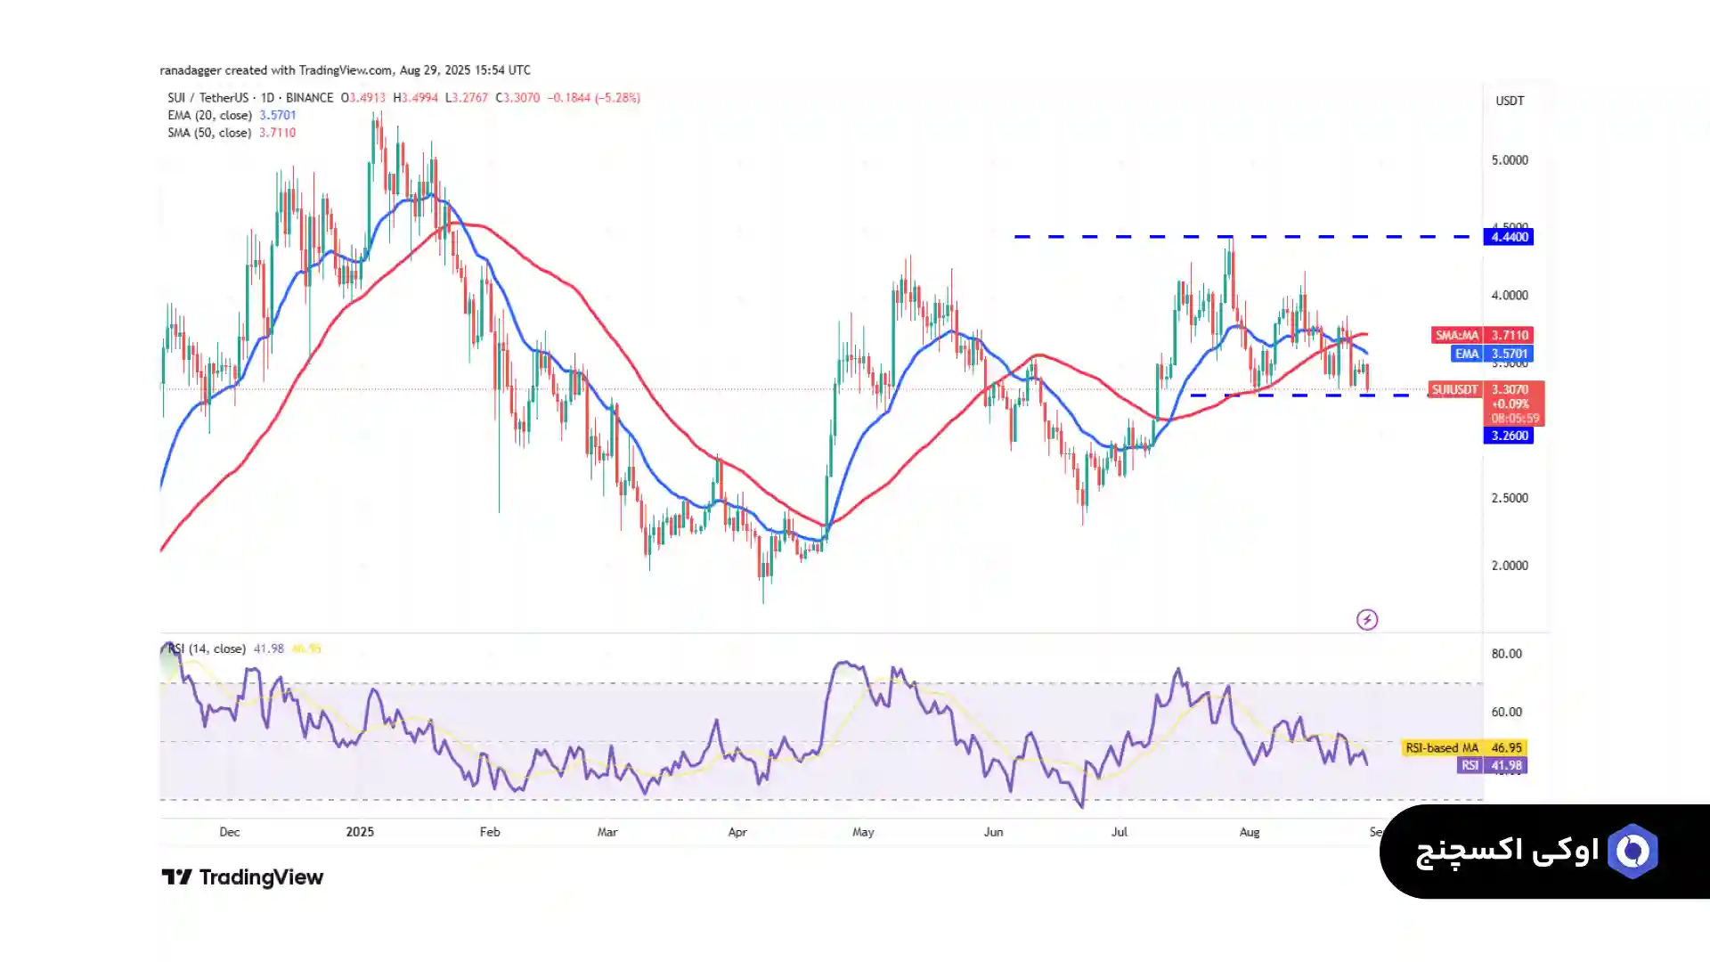
Task: Click the blue EMA 3.5701 axis tag
Action: pos(1491,354)
